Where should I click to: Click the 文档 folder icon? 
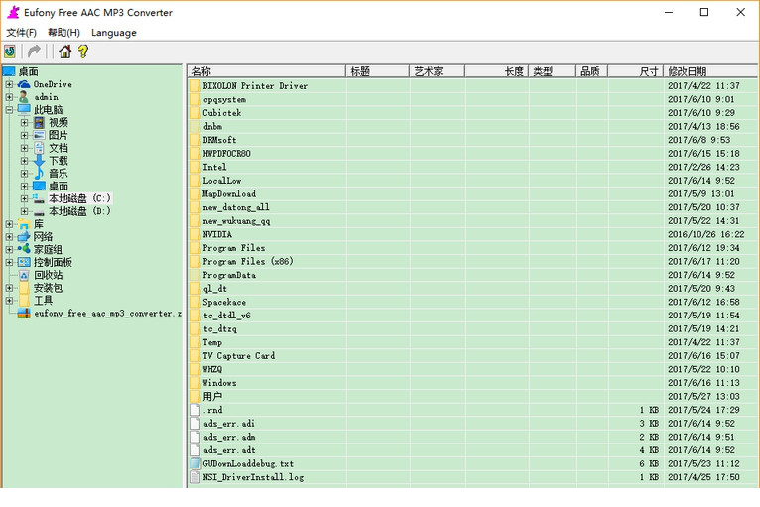[40, 148]
